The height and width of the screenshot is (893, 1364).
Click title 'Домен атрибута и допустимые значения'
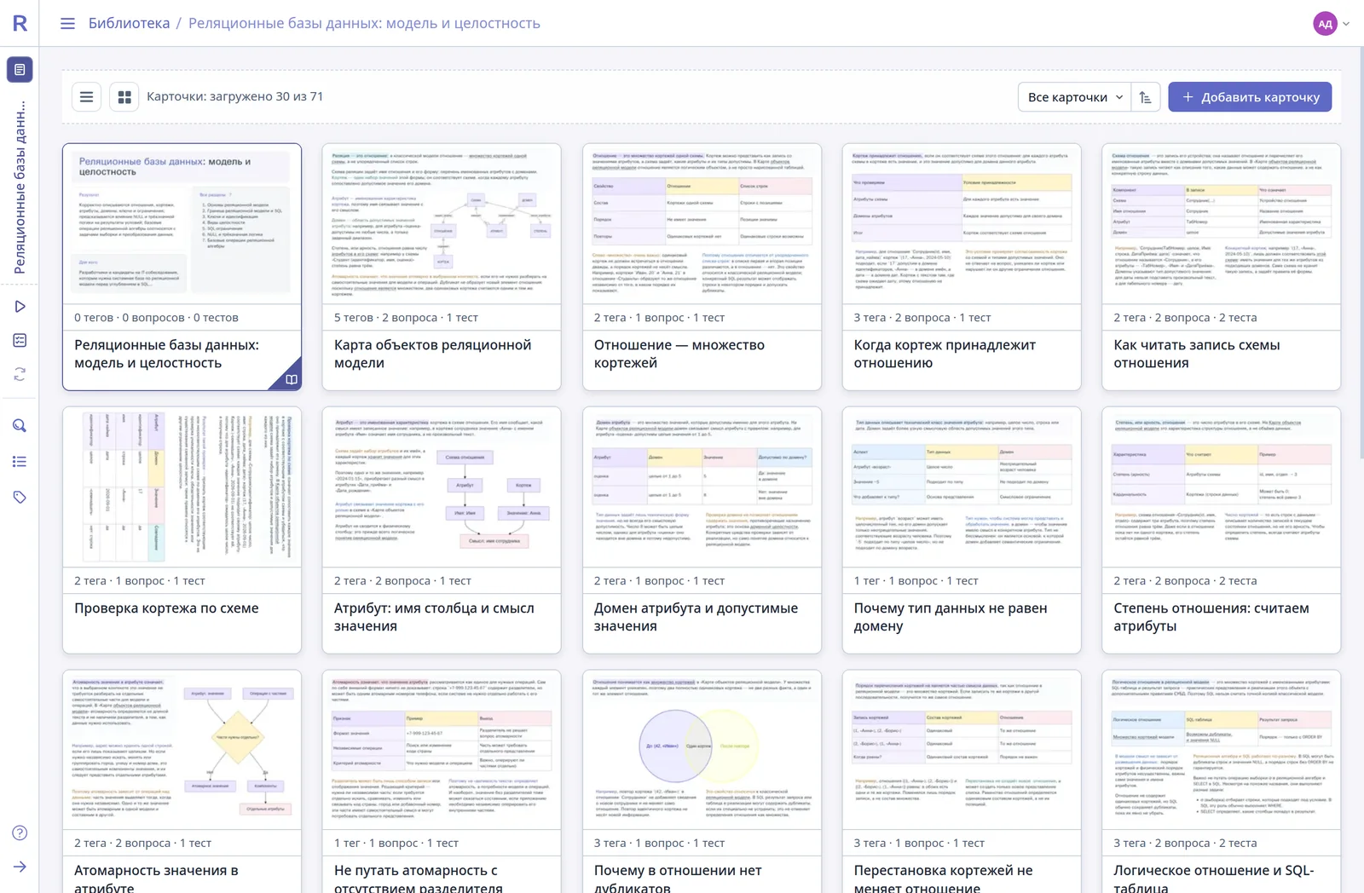pyautogui.click(x=696, y=617)
